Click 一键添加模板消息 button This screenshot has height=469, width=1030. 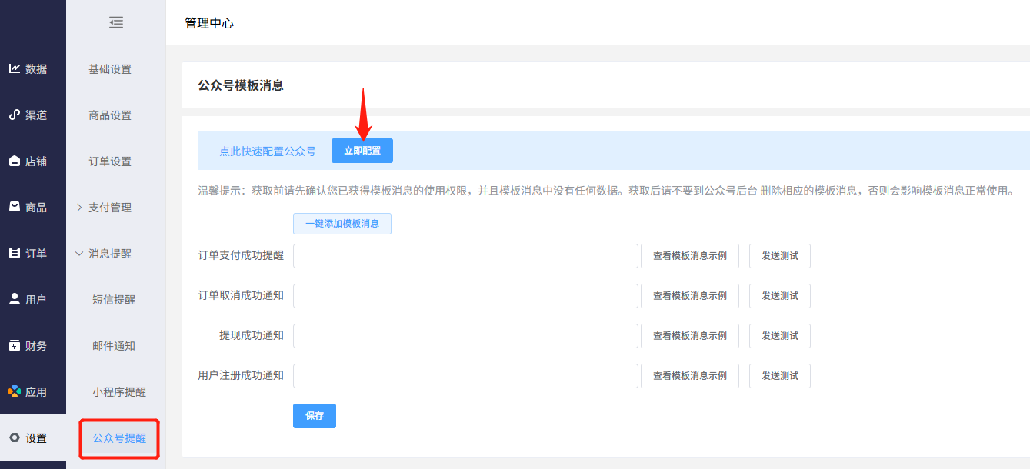pyautogui.click(x=342, y=224)
